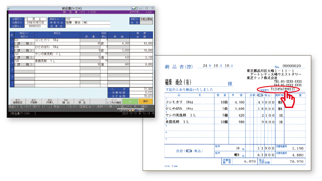
Task: Click tax total 6,070 on the printed slip
Action: [x=250, y=161]
